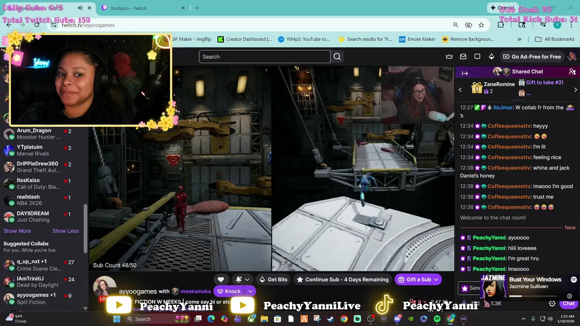
Task: Click Continue Sub - 4 Days Remaining
Action: [x=343, y=279]
